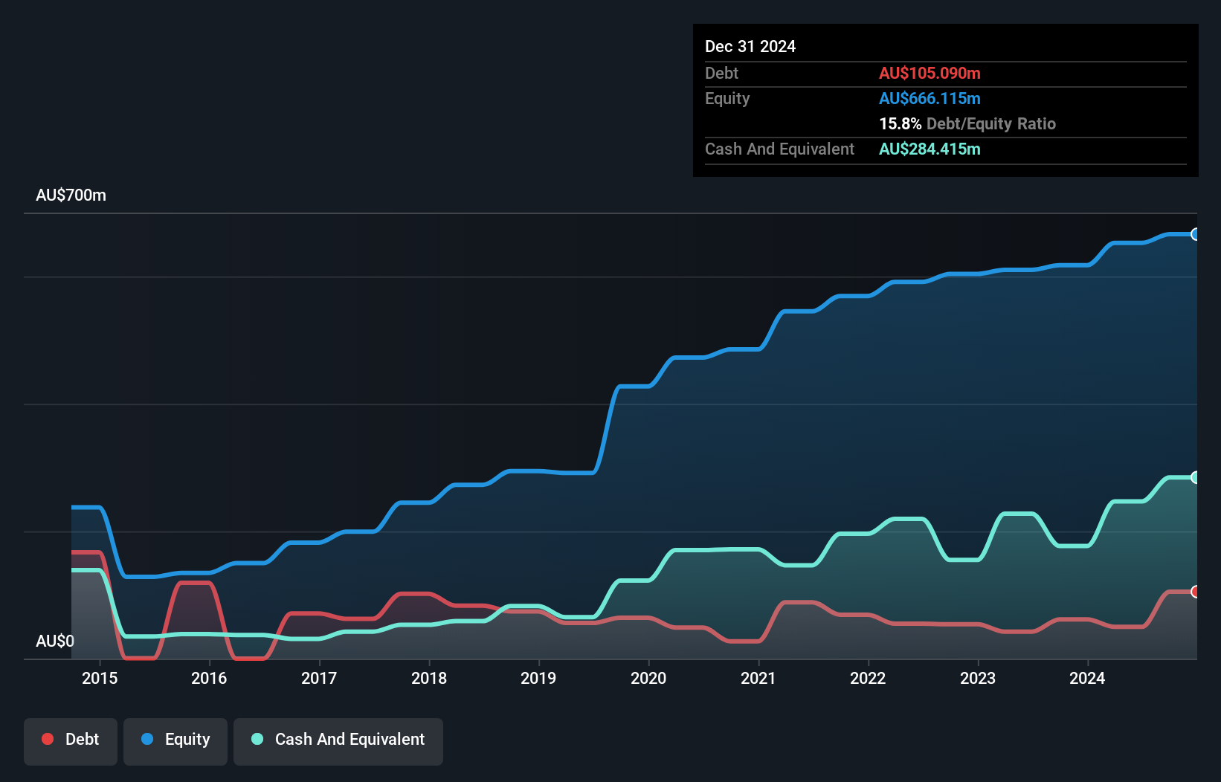1221x782 pixels.
Task: Click the teal Cash And Equivalent legend dot
Action: click(257, 739)
